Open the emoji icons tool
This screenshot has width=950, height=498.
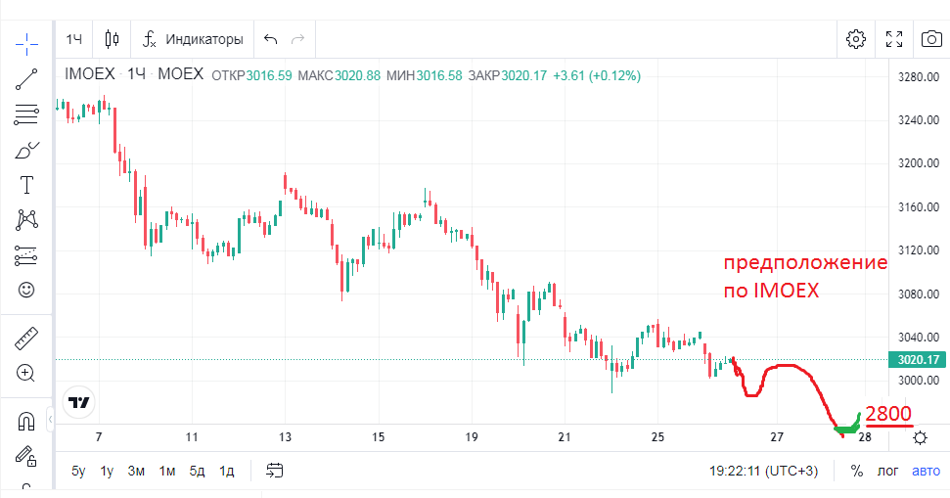(26, 291)
